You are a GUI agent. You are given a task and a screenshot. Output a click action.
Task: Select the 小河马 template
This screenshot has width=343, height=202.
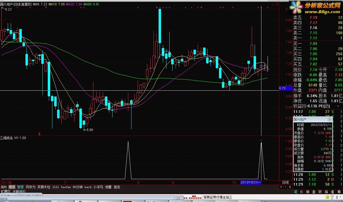98,187
